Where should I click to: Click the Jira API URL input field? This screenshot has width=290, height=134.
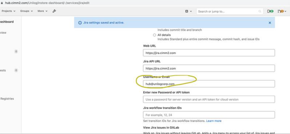click(x=209, y=68)
